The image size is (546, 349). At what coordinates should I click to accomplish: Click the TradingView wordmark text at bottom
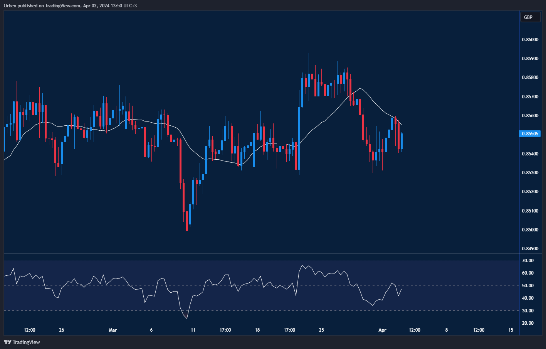pos(26,342)
